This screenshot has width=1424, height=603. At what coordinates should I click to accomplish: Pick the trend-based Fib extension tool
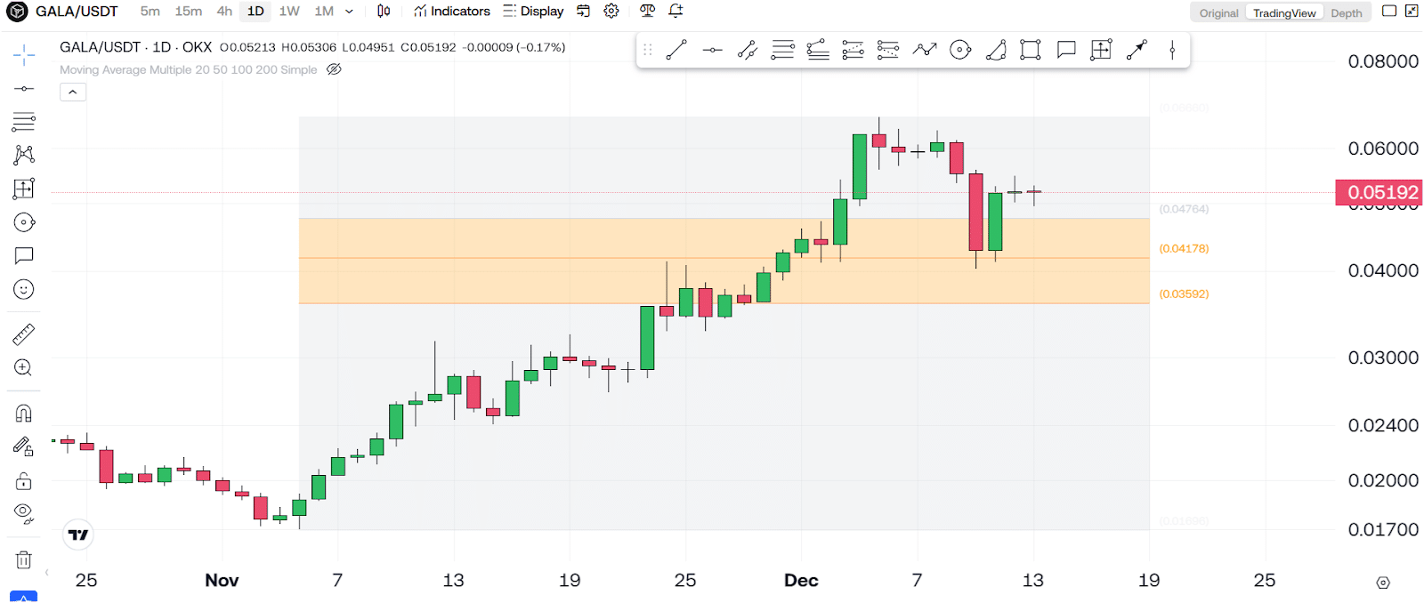coord(853,50)
